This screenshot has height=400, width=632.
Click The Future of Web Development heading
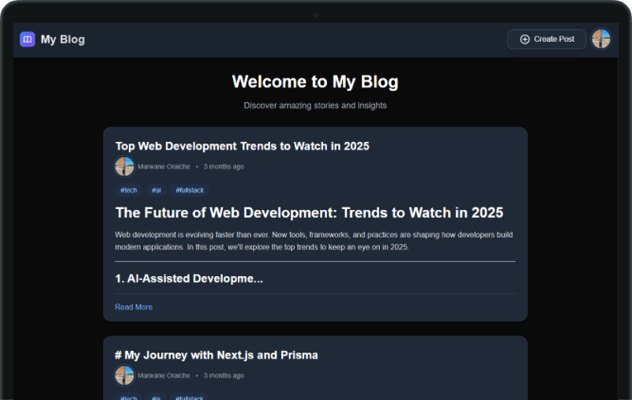pyautogui.click(x=309, y=213)
